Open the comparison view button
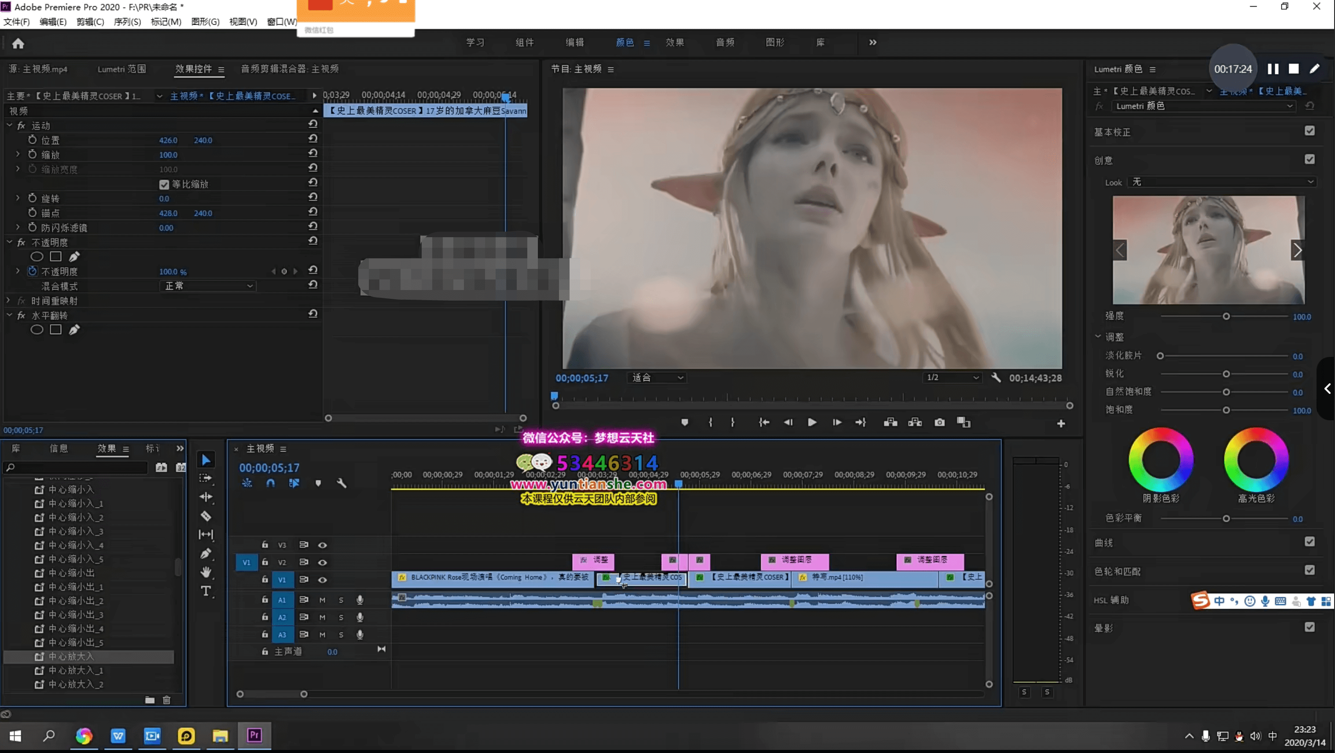1335x753 pixels. pos(964,422)
